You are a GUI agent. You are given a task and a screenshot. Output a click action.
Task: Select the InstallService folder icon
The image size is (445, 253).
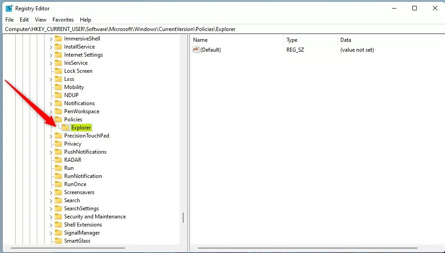58,47
